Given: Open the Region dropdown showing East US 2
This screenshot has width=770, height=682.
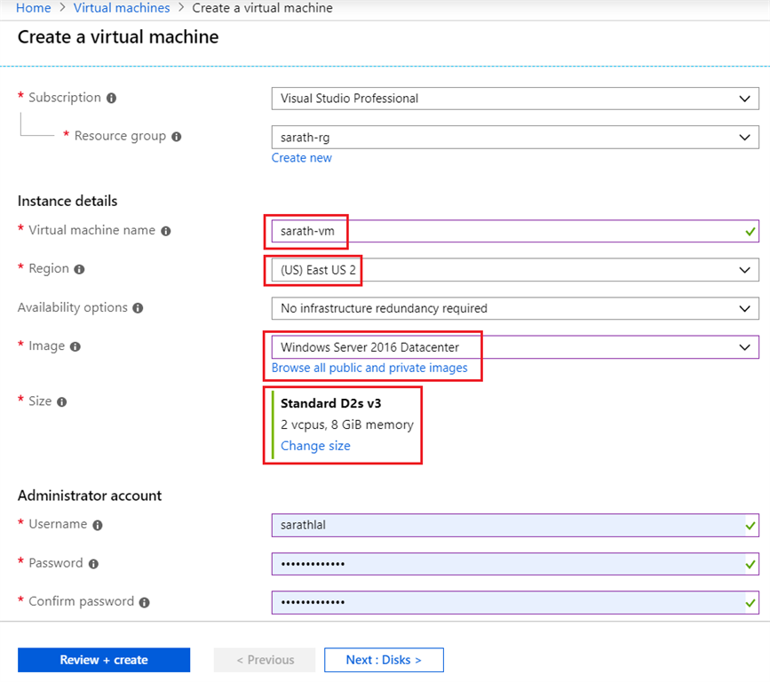Looking at the screenshot, I should (514, 270).
